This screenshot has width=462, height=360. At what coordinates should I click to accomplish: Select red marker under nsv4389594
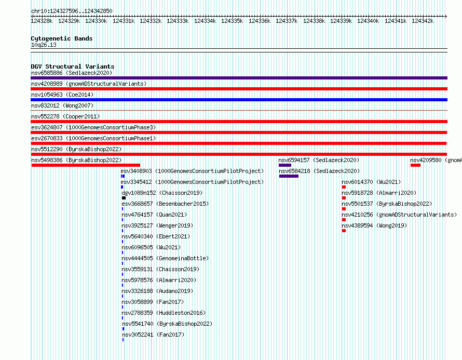[x=344, y=231]
